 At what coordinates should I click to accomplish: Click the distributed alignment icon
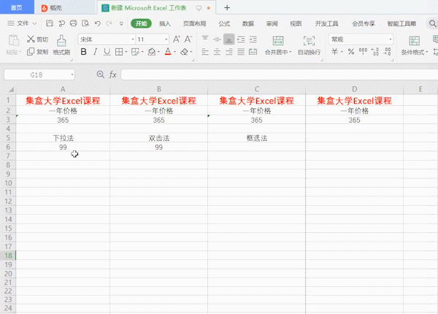click(x=253, y=52)
